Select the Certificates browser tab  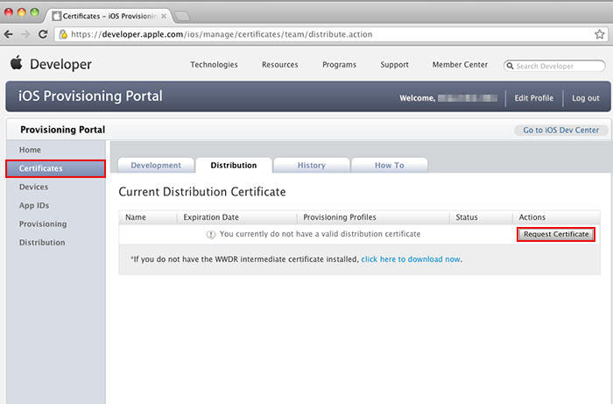[109, 16]
